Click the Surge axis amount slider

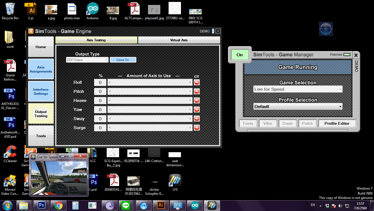(150, 128)
